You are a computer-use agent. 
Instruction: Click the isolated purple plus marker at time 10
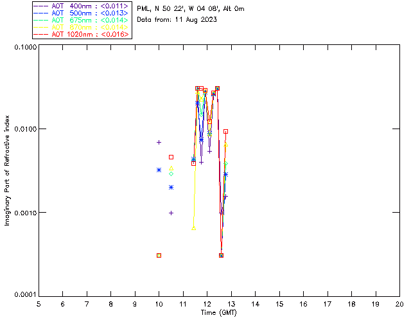(159, 142)
